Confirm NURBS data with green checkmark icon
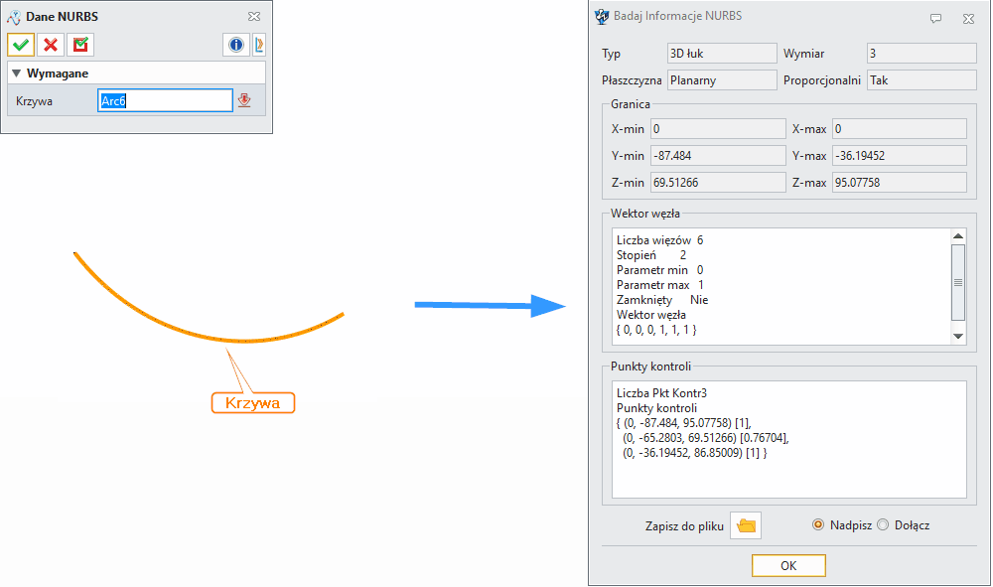The height and width of the screenshot is (587, 993). (20, 45)
